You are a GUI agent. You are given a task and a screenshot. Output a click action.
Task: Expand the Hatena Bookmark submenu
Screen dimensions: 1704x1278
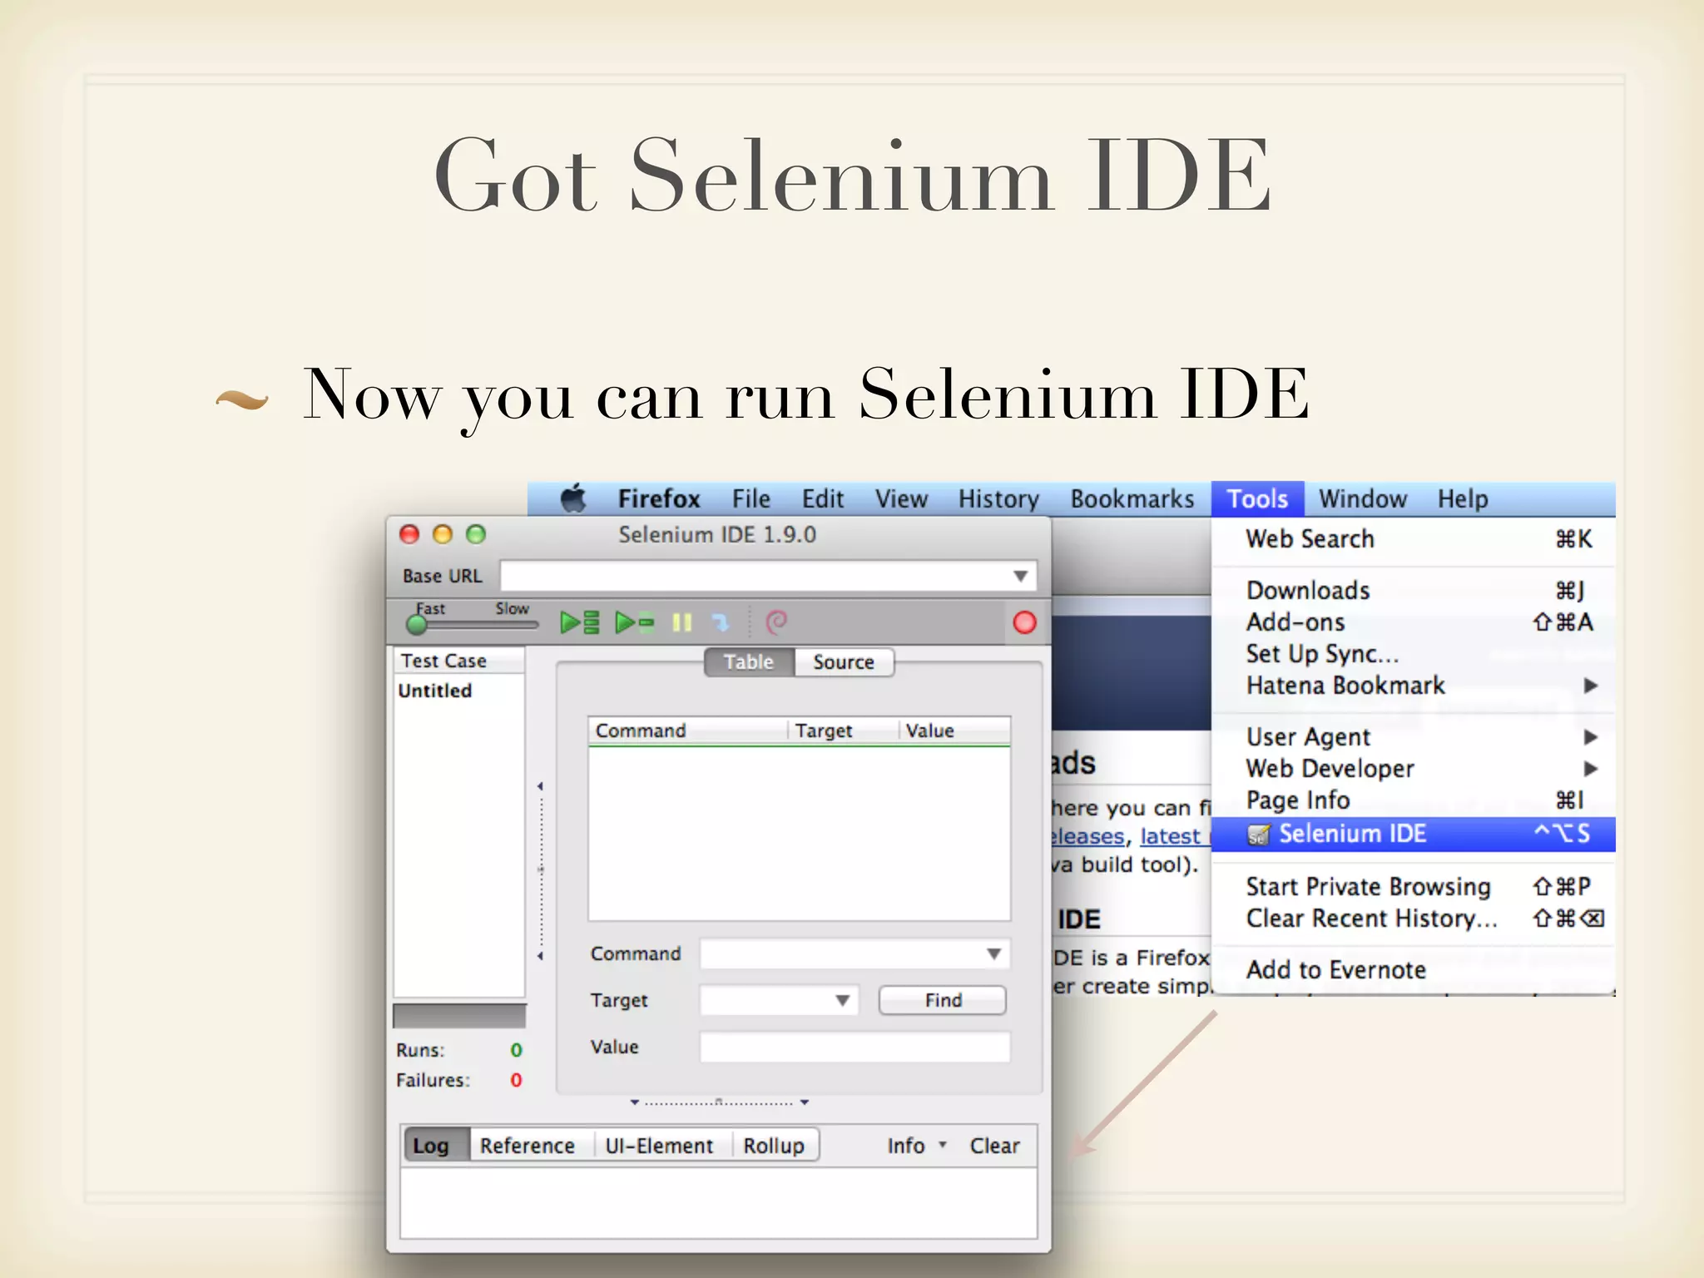[1414, 686]
